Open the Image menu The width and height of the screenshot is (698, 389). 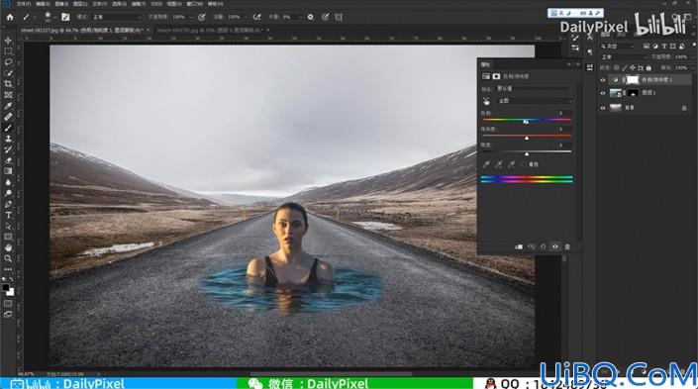[x=61, y=4]
